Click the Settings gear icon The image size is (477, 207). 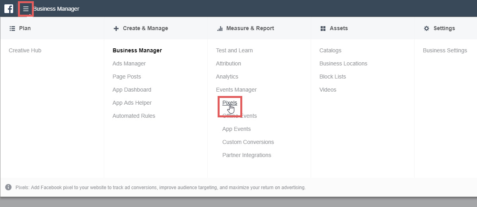click(426, 28)
